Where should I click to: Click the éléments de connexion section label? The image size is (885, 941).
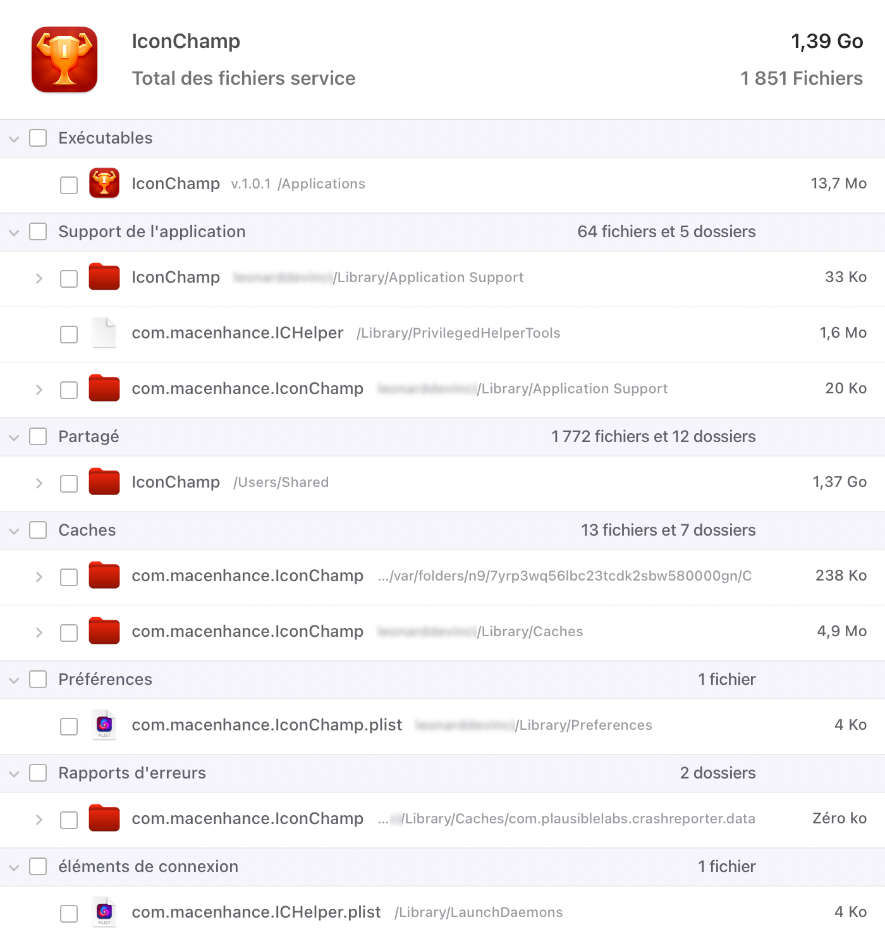148,866
